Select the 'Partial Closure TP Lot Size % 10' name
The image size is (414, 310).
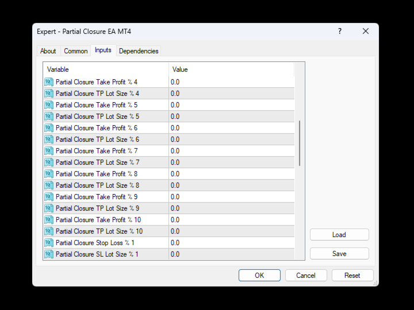(99, 231)
